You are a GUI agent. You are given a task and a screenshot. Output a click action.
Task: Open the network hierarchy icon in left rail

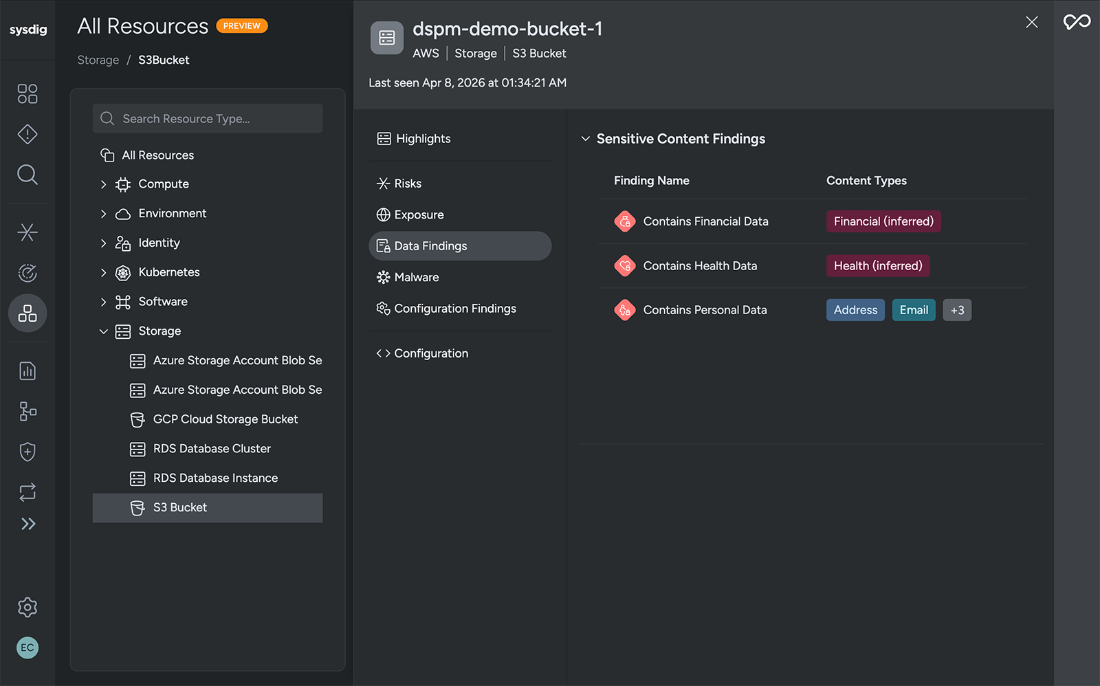(x=27, y=412)
